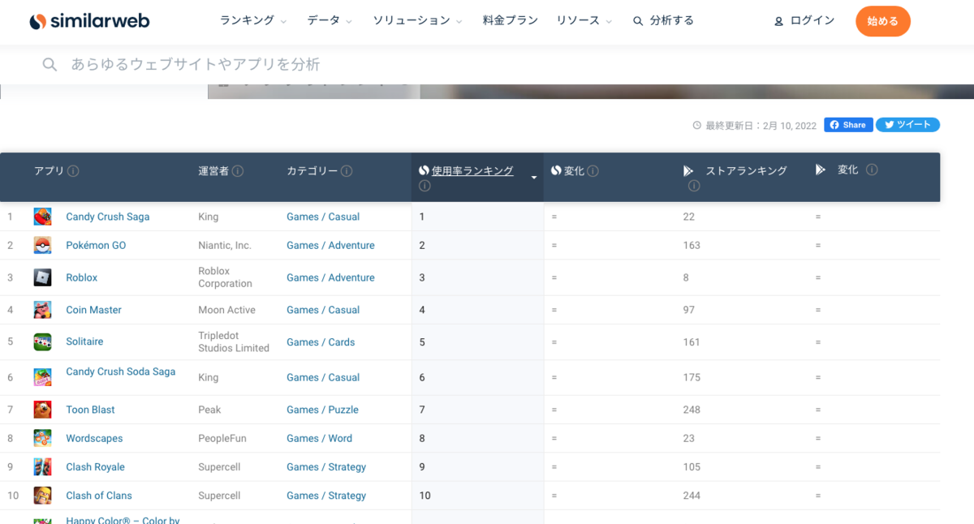974x524 pixels.
Task: Click Games / Cards category link
Action: click(321, 341)
